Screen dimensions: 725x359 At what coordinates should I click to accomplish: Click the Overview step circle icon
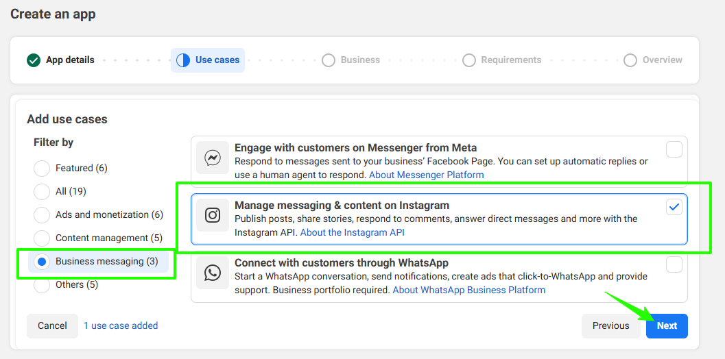[x=630, y=60]
